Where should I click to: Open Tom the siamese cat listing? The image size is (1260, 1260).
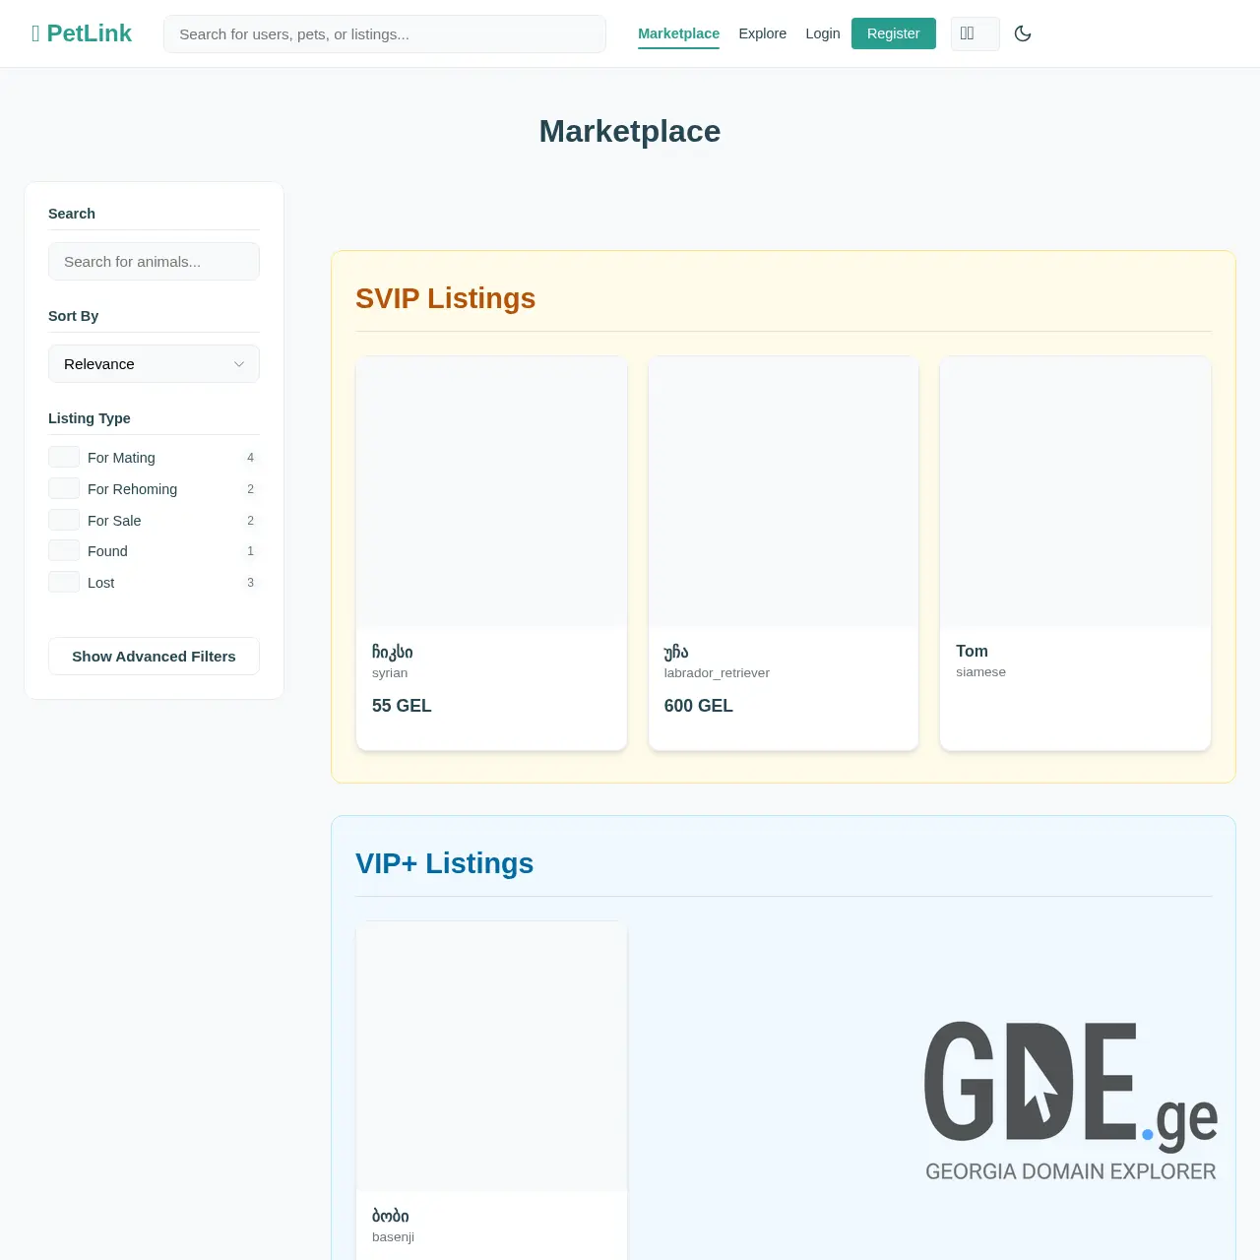click(1074, 491)
